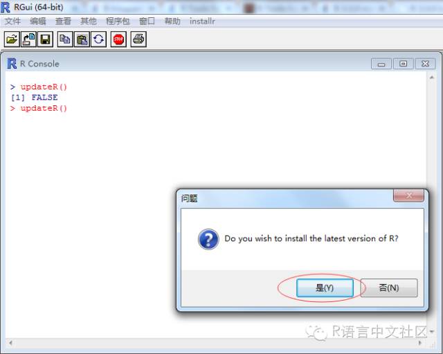Open the installr menu

202,21
